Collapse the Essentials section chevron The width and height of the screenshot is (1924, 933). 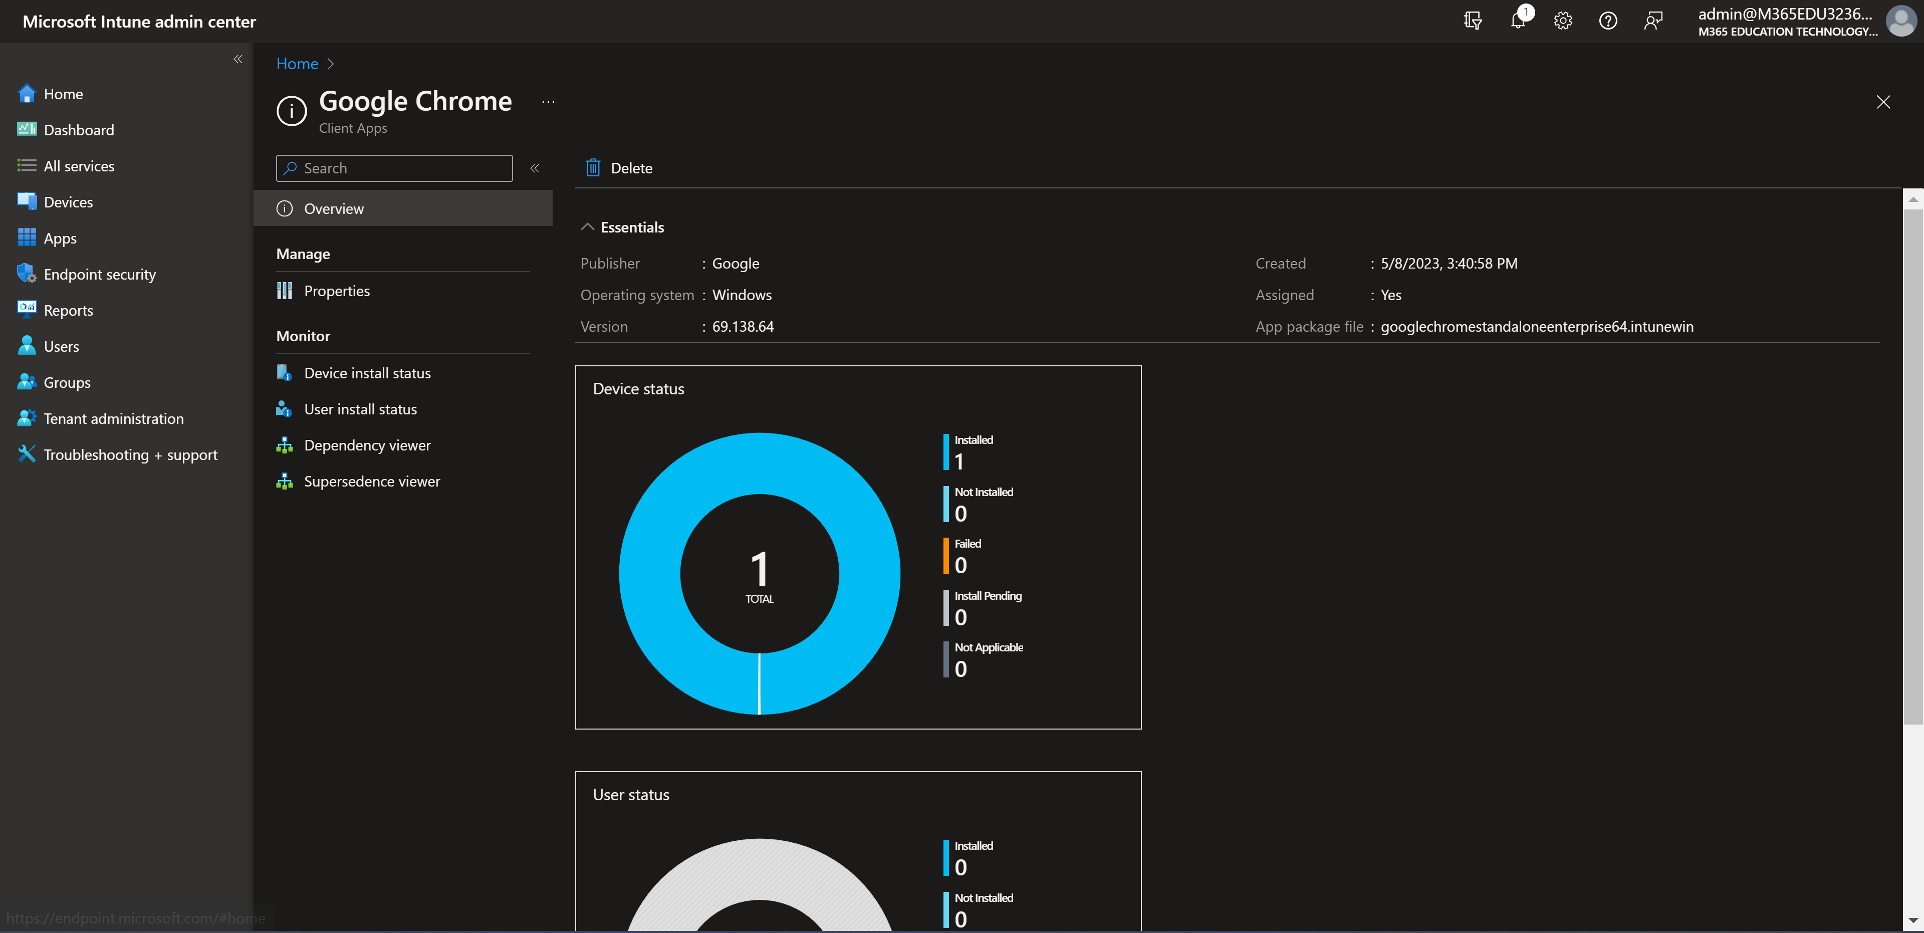[588, 226]
